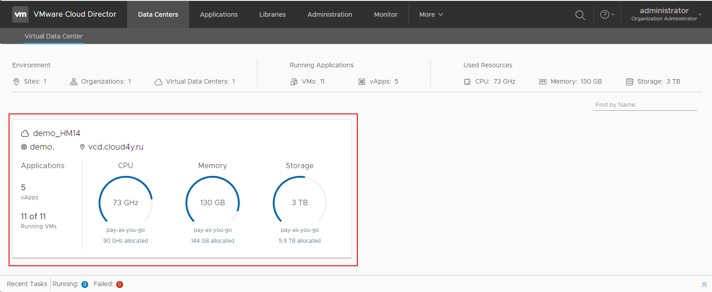
Task: Click the '11 of 11' Running VMs text
Action: [33, 217]
